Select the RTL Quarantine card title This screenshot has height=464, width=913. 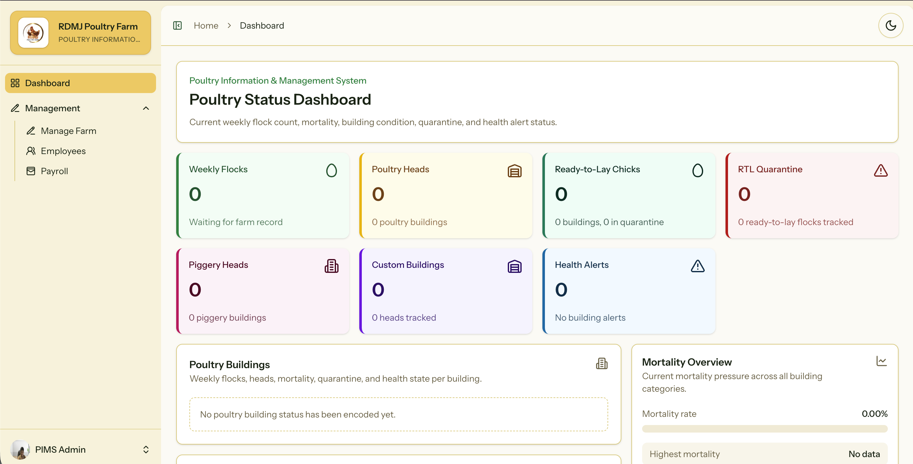[x=770, y=169]
